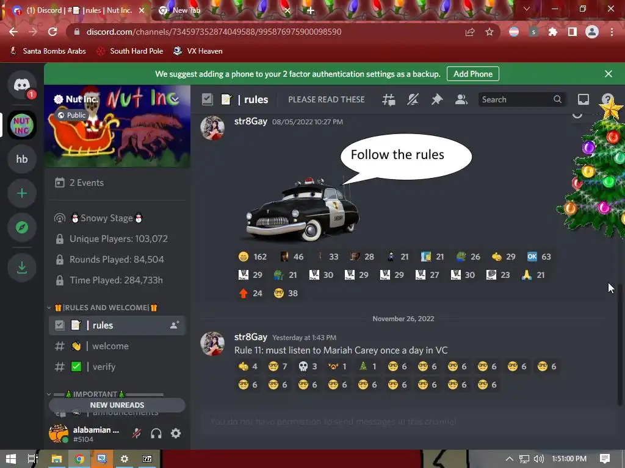Toggle deafen headphones icon
The height and width of the screenshot is (468, 625).
click(x=156, y=433)
